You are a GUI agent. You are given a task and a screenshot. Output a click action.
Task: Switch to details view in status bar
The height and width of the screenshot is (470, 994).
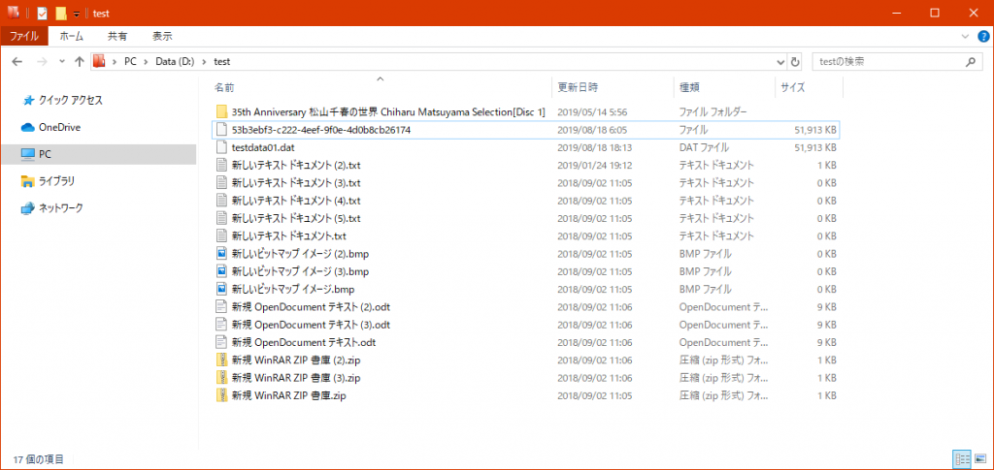[961, 458]
